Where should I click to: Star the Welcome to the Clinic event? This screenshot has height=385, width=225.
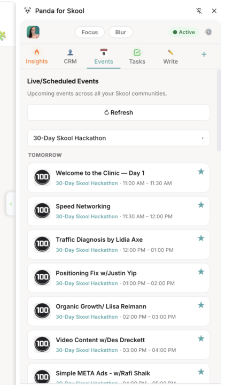(x=201, y=172)
